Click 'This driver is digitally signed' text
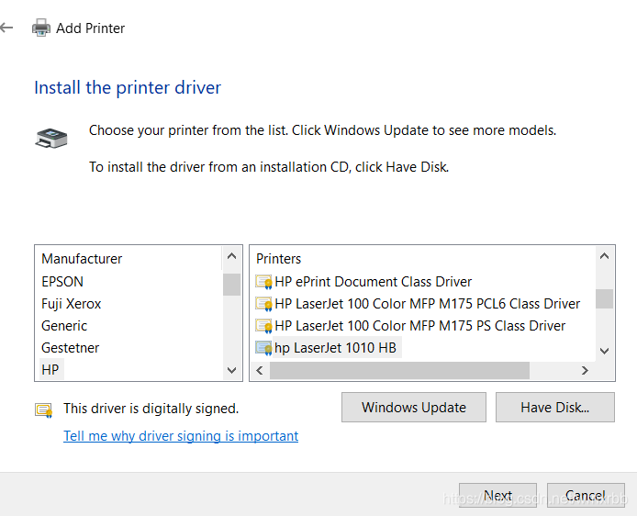Viewport: 637px width, 516px height. [x=151, y=409]
